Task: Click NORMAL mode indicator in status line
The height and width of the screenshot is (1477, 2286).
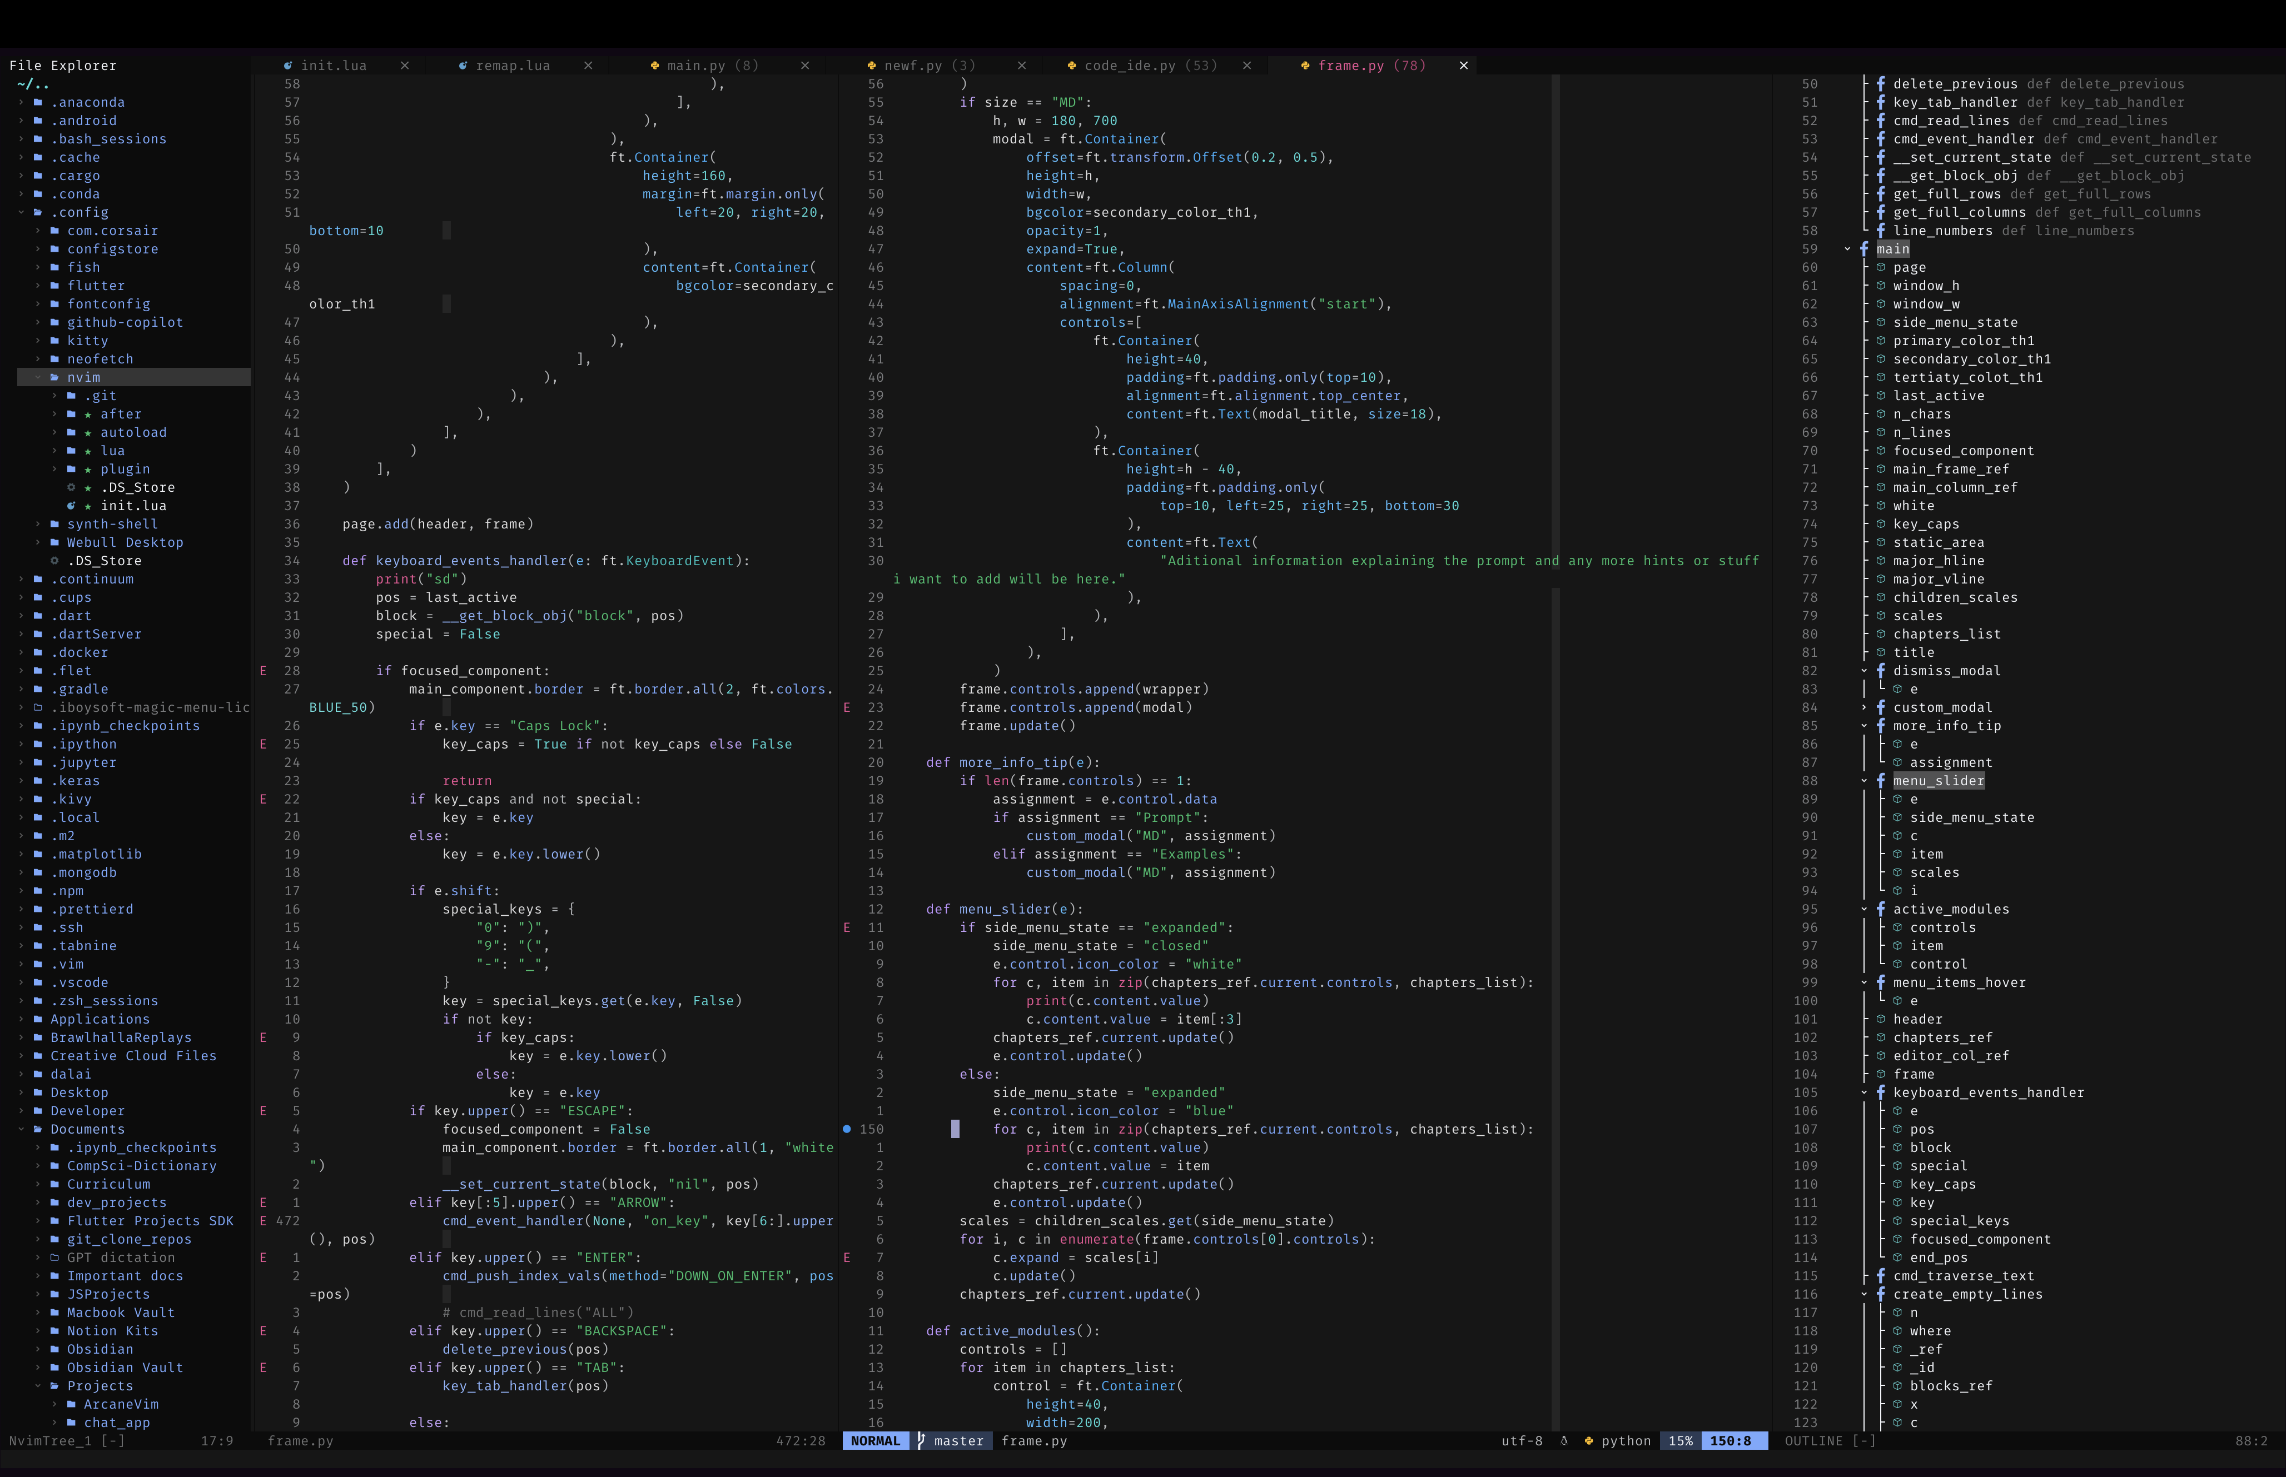Action: pyautogui.click(x=875, y=1440)
